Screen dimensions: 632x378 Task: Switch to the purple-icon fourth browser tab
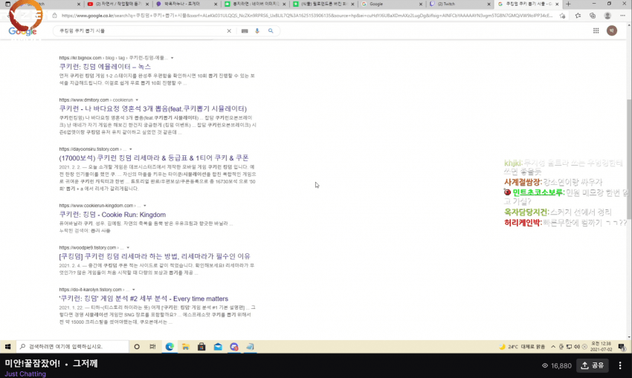point(187,4)
